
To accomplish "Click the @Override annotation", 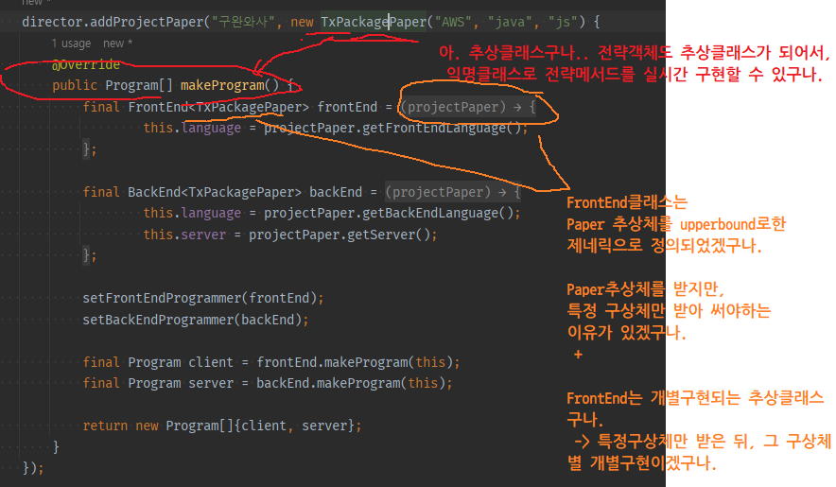I will pyautogui.click(x=86, y=64).
